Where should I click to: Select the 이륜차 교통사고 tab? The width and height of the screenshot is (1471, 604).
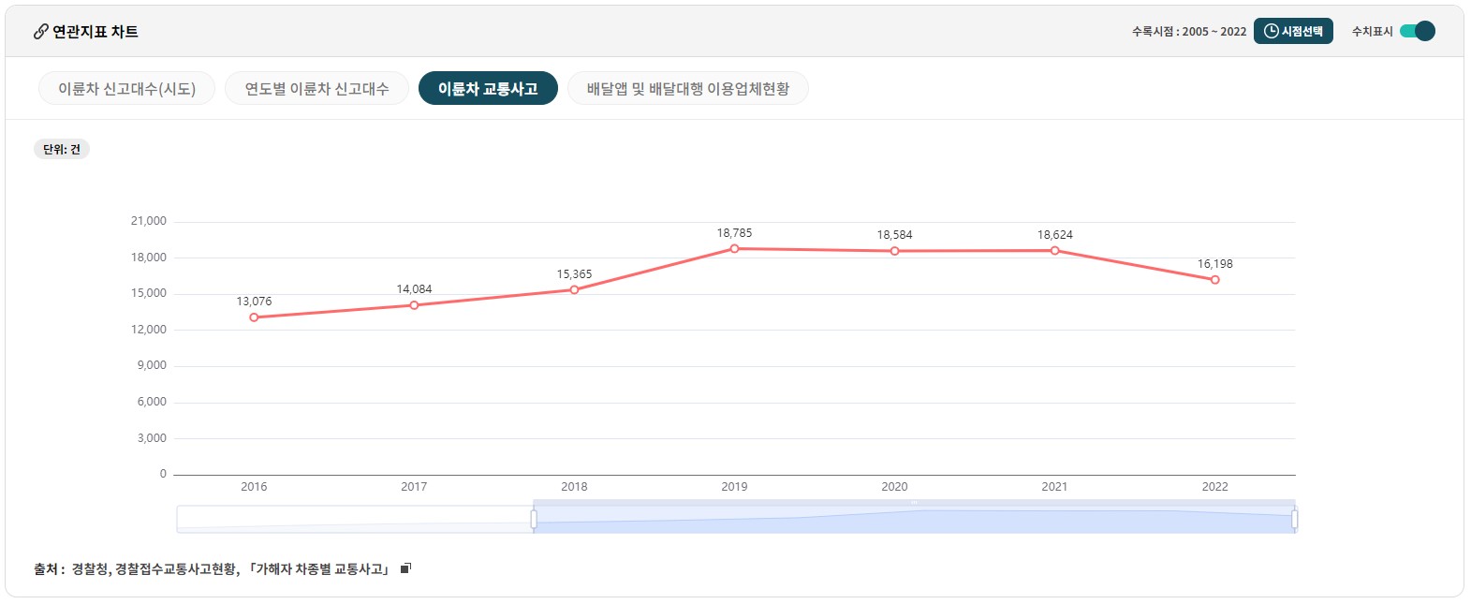click(488, 88)
